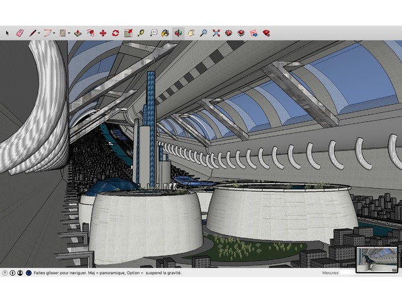
Task: Activate the Pencil line tool
Action: coord(31,33)
